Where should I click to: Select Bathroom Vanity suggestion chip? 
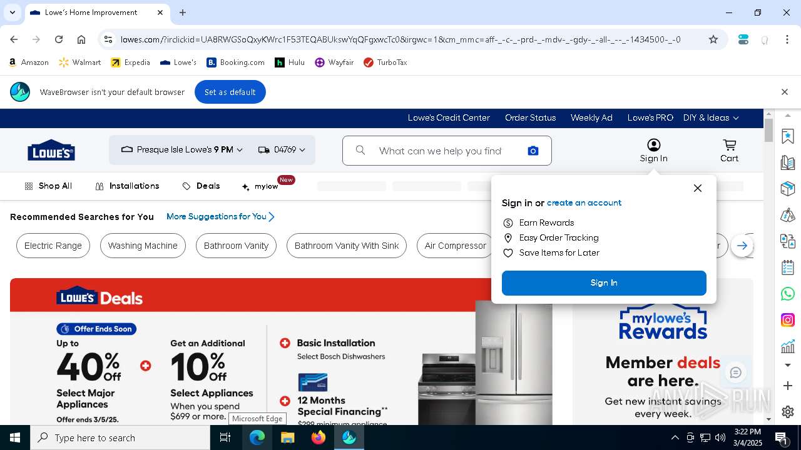236,246
